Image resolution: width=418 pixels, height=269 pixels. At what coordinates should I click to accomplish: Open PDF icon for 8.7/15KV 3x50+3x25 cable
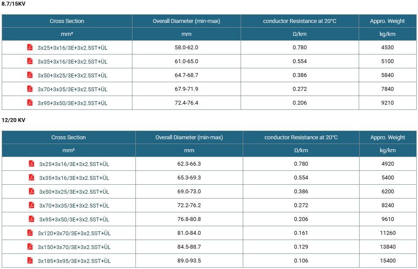point(30,75)
